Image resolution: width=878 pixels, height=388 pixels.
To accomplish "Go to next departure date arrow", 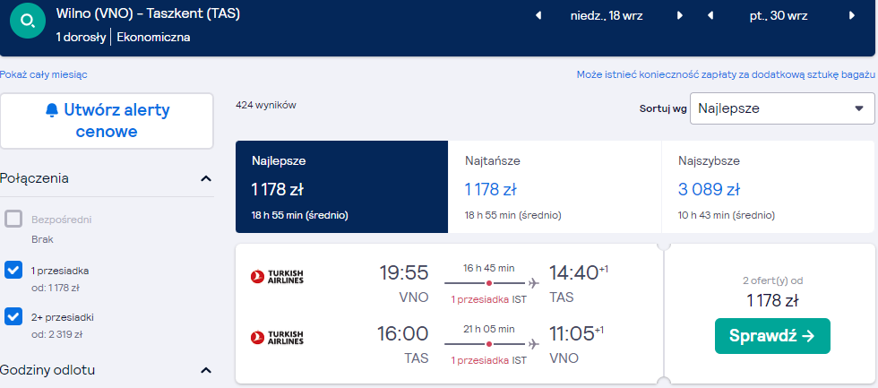I will 680,15.
